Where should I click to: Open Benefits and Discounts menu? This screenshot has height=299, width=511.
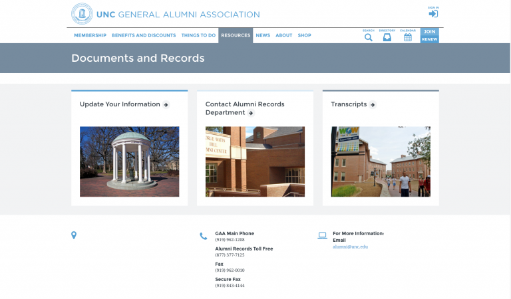point(144,35)
